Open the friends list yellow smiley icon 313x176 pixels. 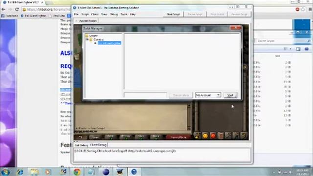(x=205, y=136)
